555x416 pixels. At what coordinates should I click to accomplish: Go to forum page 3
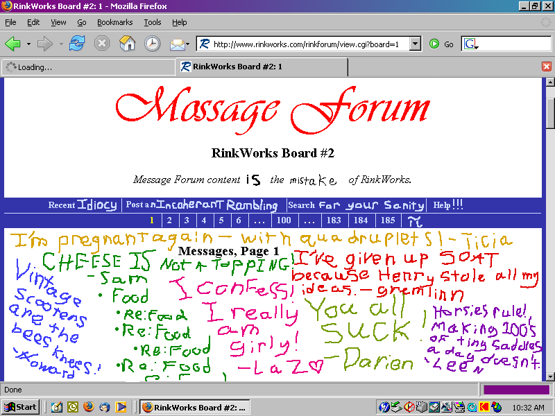pos(187,220)
